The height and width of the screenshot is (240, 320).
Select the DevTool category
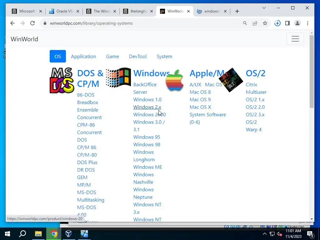[138, 56]
